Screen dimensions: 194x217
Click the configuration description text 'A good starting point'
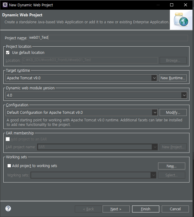point(94,122)
